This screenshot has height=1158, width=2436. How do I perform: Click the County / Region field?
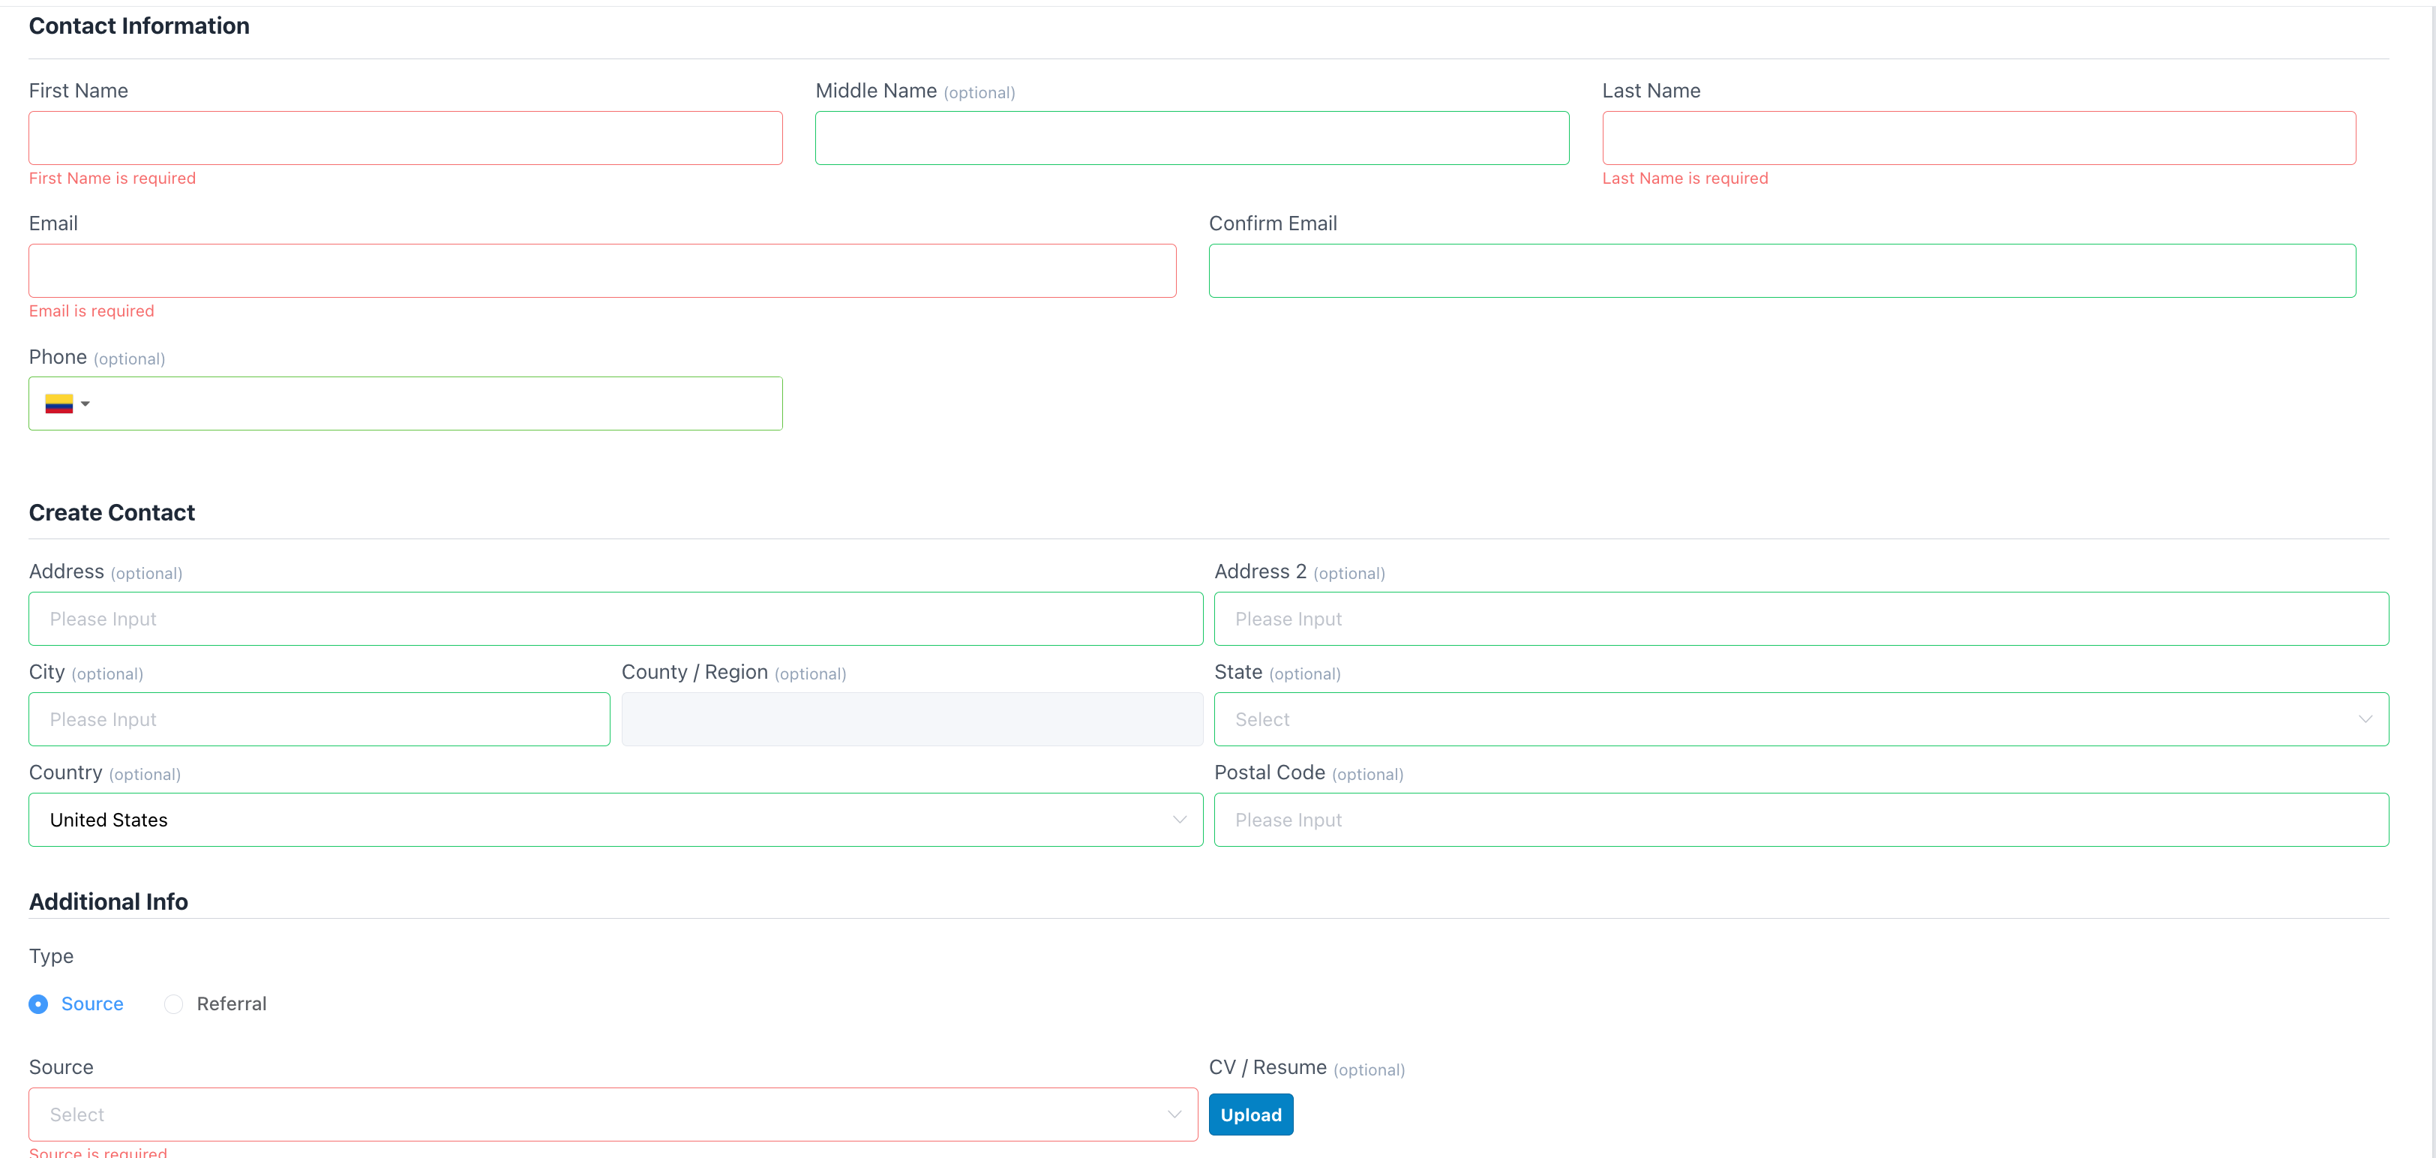911,719
